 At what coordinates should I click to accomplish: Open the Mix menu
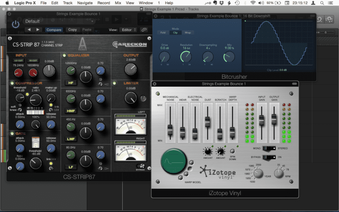tap(118, 3)
